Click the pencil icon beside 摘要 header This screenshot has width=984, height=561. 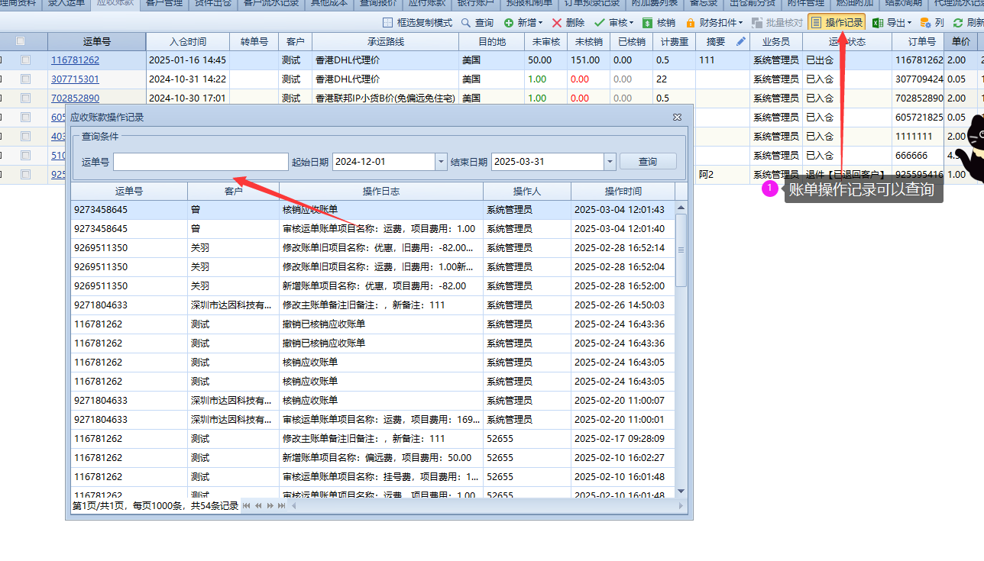pyautogui.click(x=740, y=42)
